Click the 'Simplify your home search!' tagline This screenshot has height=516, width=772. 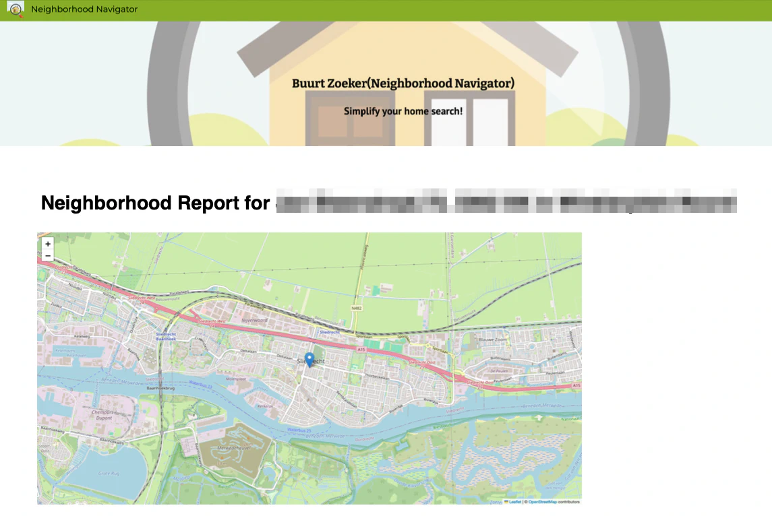coord(403,110)
